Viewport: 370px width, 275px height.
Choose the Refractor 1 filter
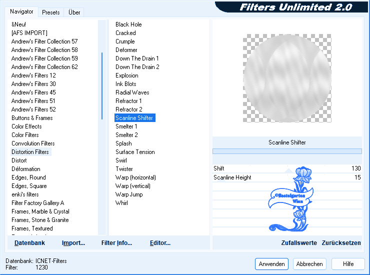coord(128,101)
